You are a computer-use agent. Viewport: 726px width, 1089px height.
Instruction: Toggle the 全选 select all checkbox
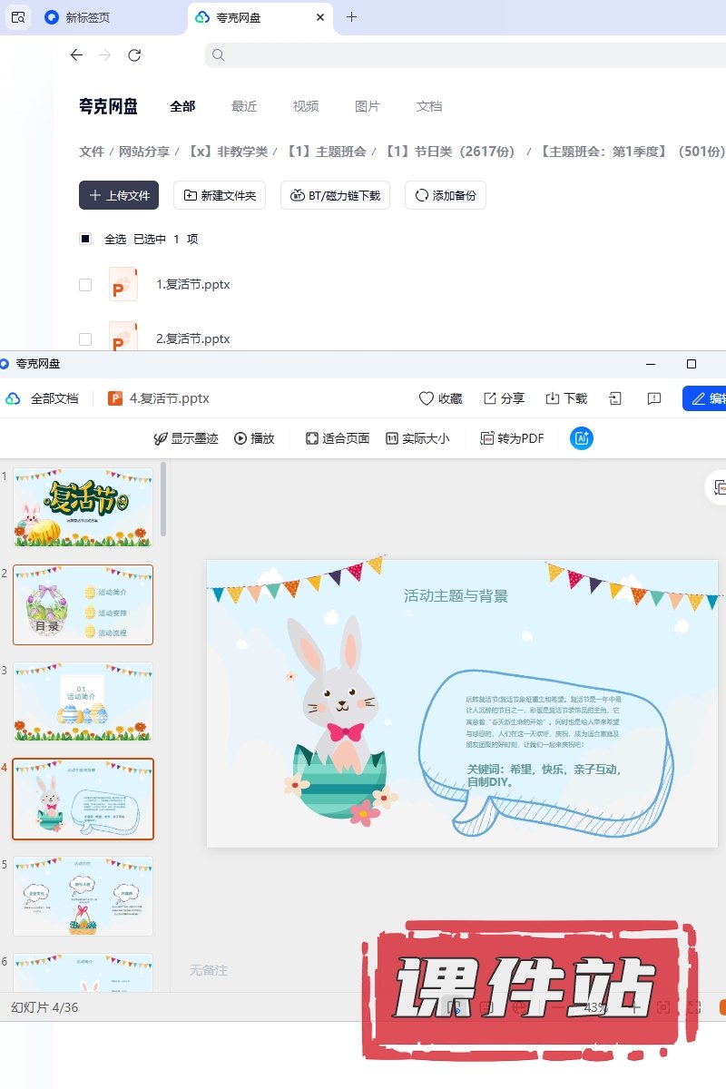(85, 240)
